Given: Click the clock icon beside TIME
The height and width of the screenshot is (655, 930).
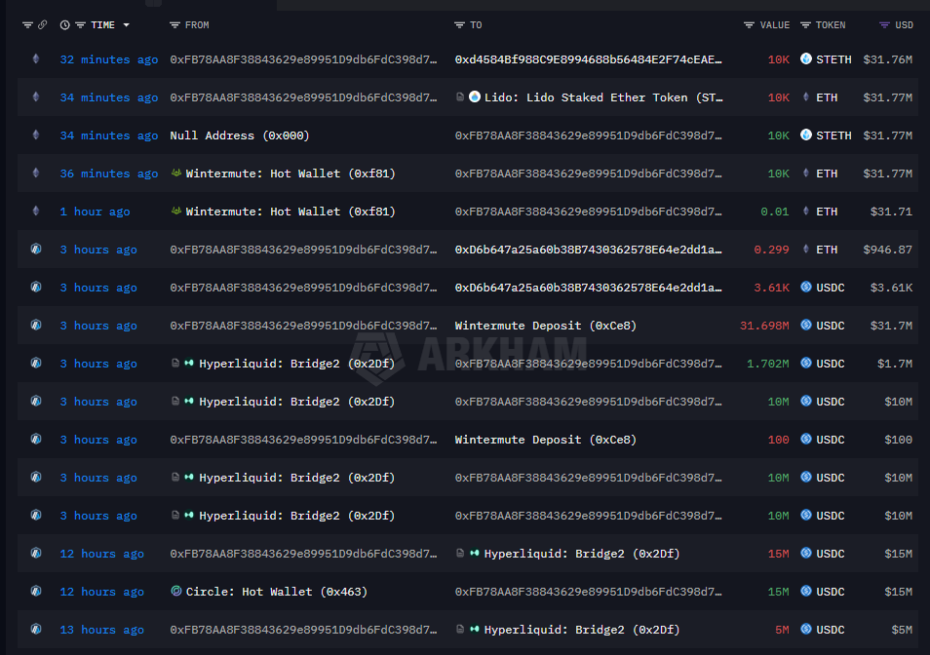Looking at the screenshot, I should [64, 24].
